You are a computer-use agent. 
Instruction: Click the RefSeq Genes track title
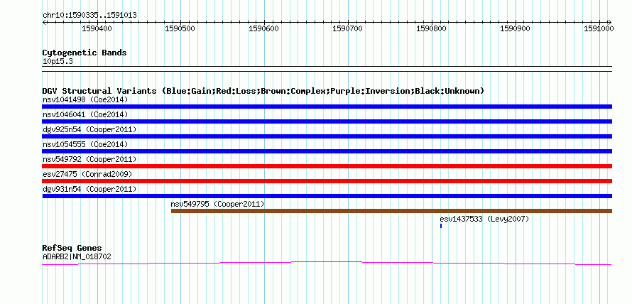point(72,249)
